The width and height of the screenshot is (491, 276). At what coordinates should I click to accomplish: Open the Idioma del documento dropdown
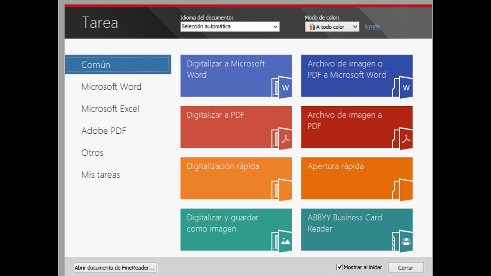(230, 26)
